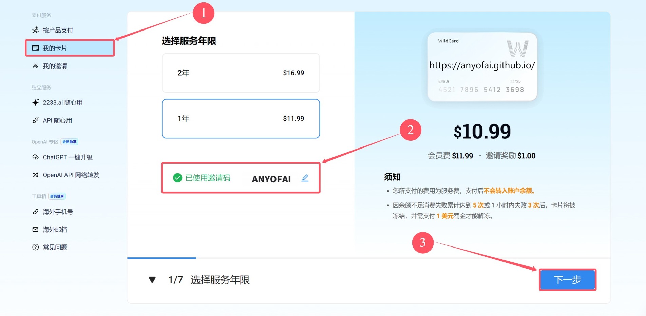Click the card icon beside 我的卡片
Viewport: 646px width, 316px height.
coord(35,48)
